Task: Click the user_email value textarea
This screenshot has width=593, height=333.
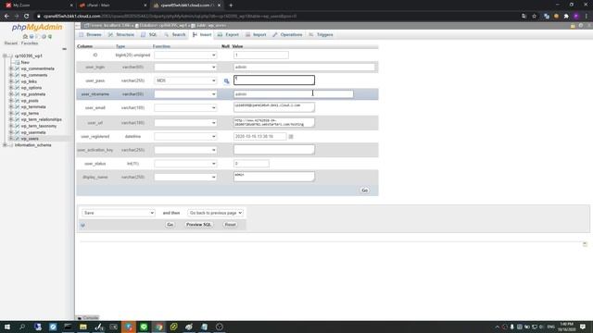Action: pos(274,107)
